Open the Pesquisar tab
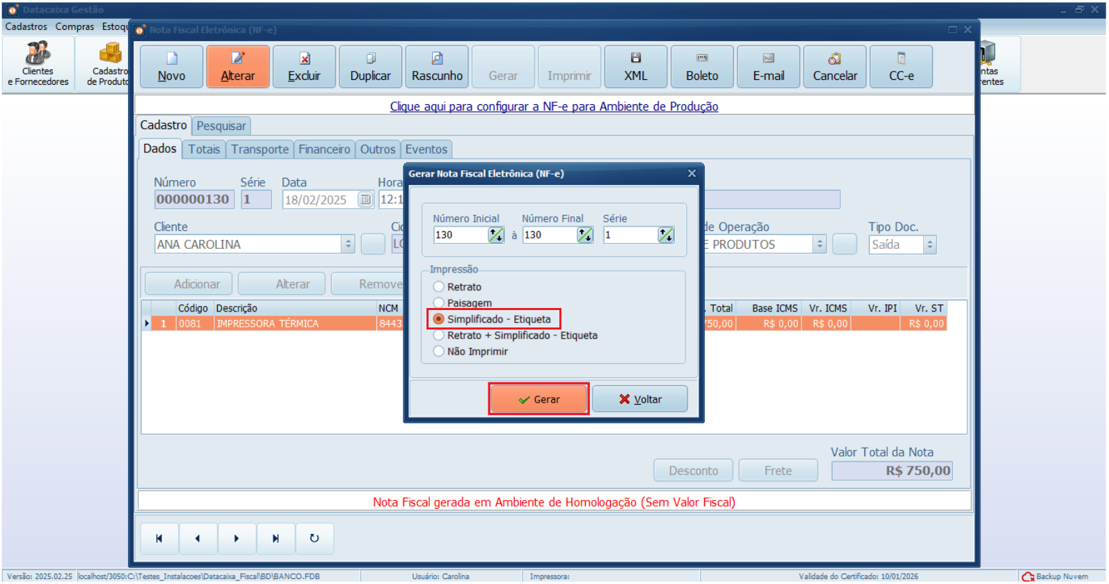Image resolution: width=1109 pixels, height=584 pixels. (x=221, y=126)
